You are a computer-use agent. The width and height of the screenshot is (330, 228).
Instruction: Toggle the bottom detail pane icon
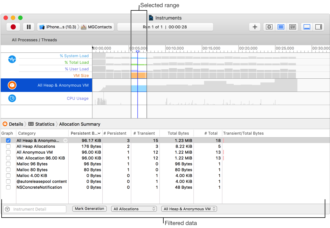point(307,27)
